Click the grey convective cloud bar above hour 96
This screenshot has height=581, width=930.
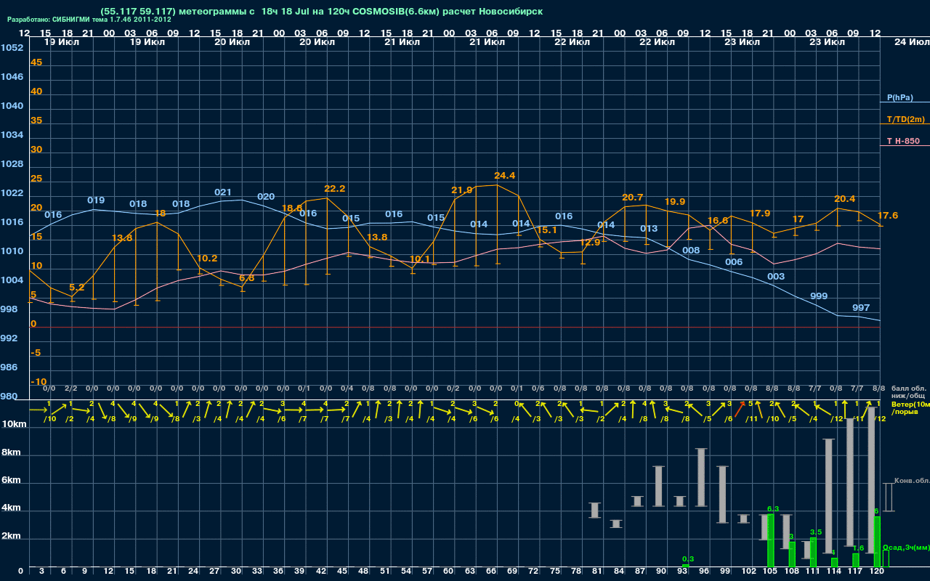[x=701, y=477]
